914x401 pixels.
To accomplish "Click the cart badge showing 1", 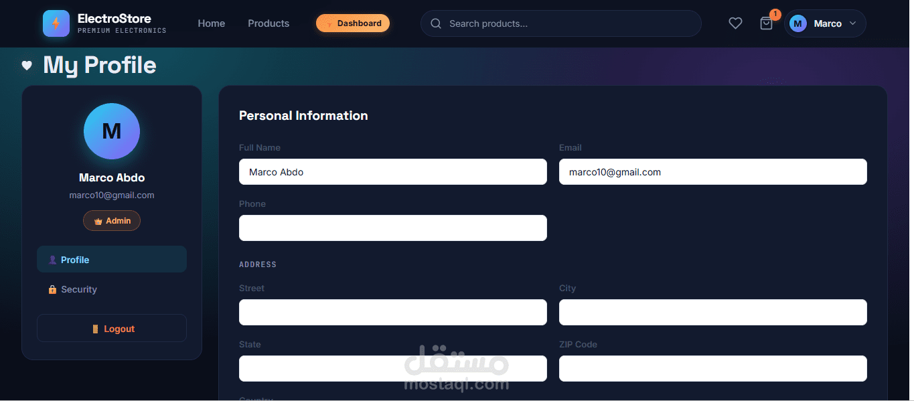I will pyautogui.click(x=775, y=14).
